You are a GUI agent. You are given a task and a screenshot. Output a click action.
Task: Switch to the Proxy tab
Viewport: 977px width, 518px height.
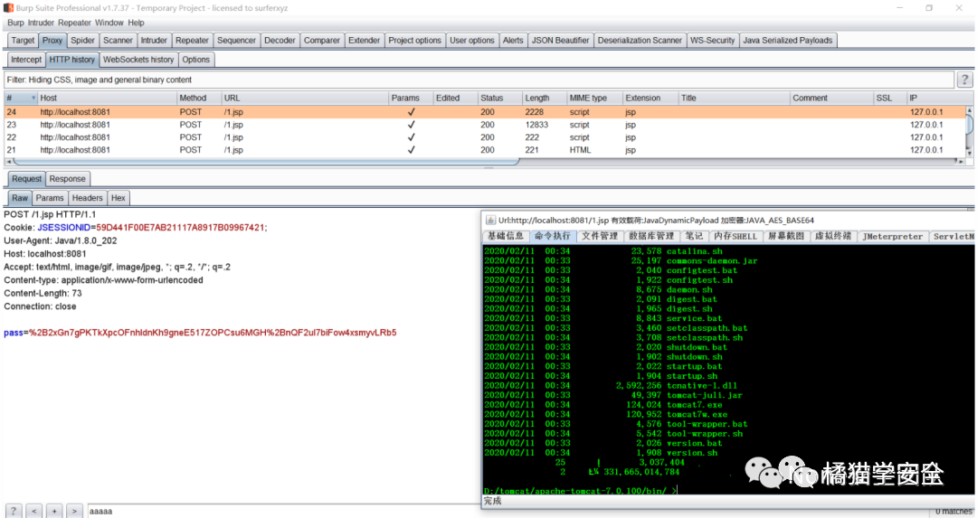pyautogui.click(x=52, y=41)
